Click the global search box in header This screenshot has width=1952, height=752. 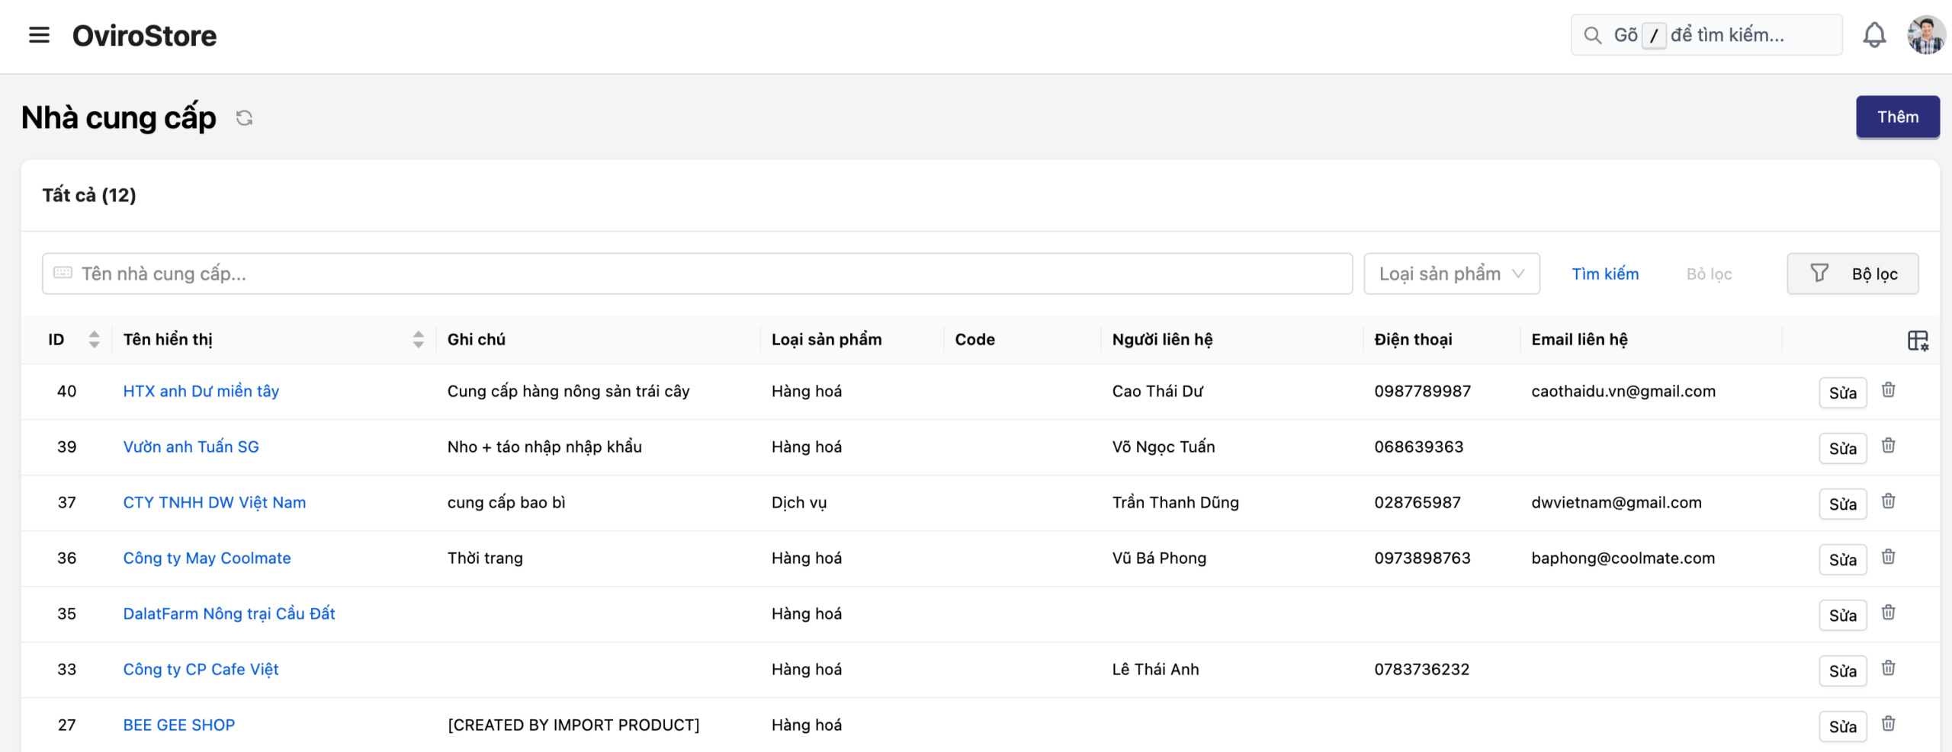click(x=1706, y=35)
